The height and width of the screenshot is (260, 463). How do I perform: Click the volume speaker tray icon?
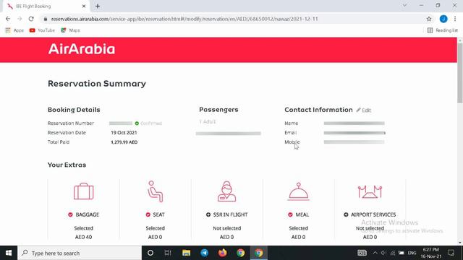coord(383,253)
